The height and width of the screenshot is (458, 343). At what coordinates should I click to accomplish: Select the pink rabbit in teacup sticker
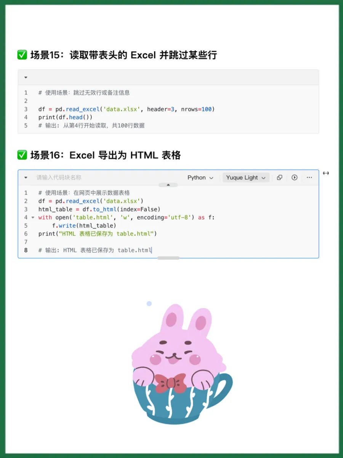click(181, 364)
